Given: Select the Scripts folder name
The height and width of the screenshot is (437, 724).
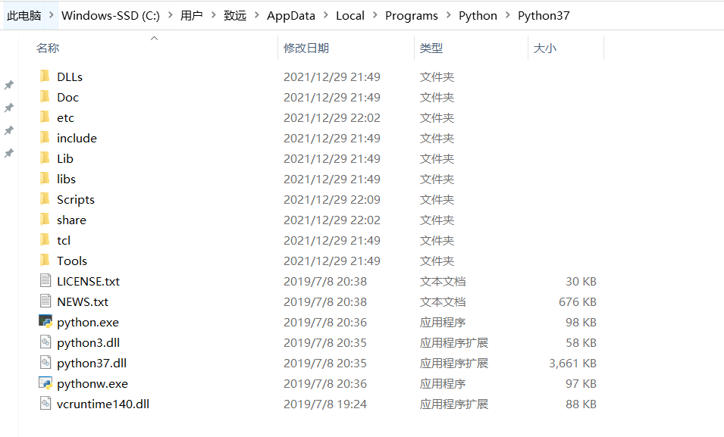Looking at the screenshot, I should coord(76,200).
